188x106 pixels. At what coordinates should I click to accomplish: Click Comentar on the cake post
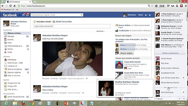(54, 79)
